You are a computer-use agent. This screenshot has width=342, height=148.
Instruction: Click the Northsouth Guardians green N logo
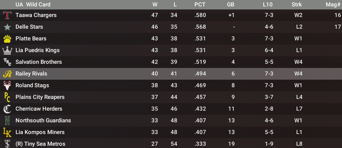(7, 121)
